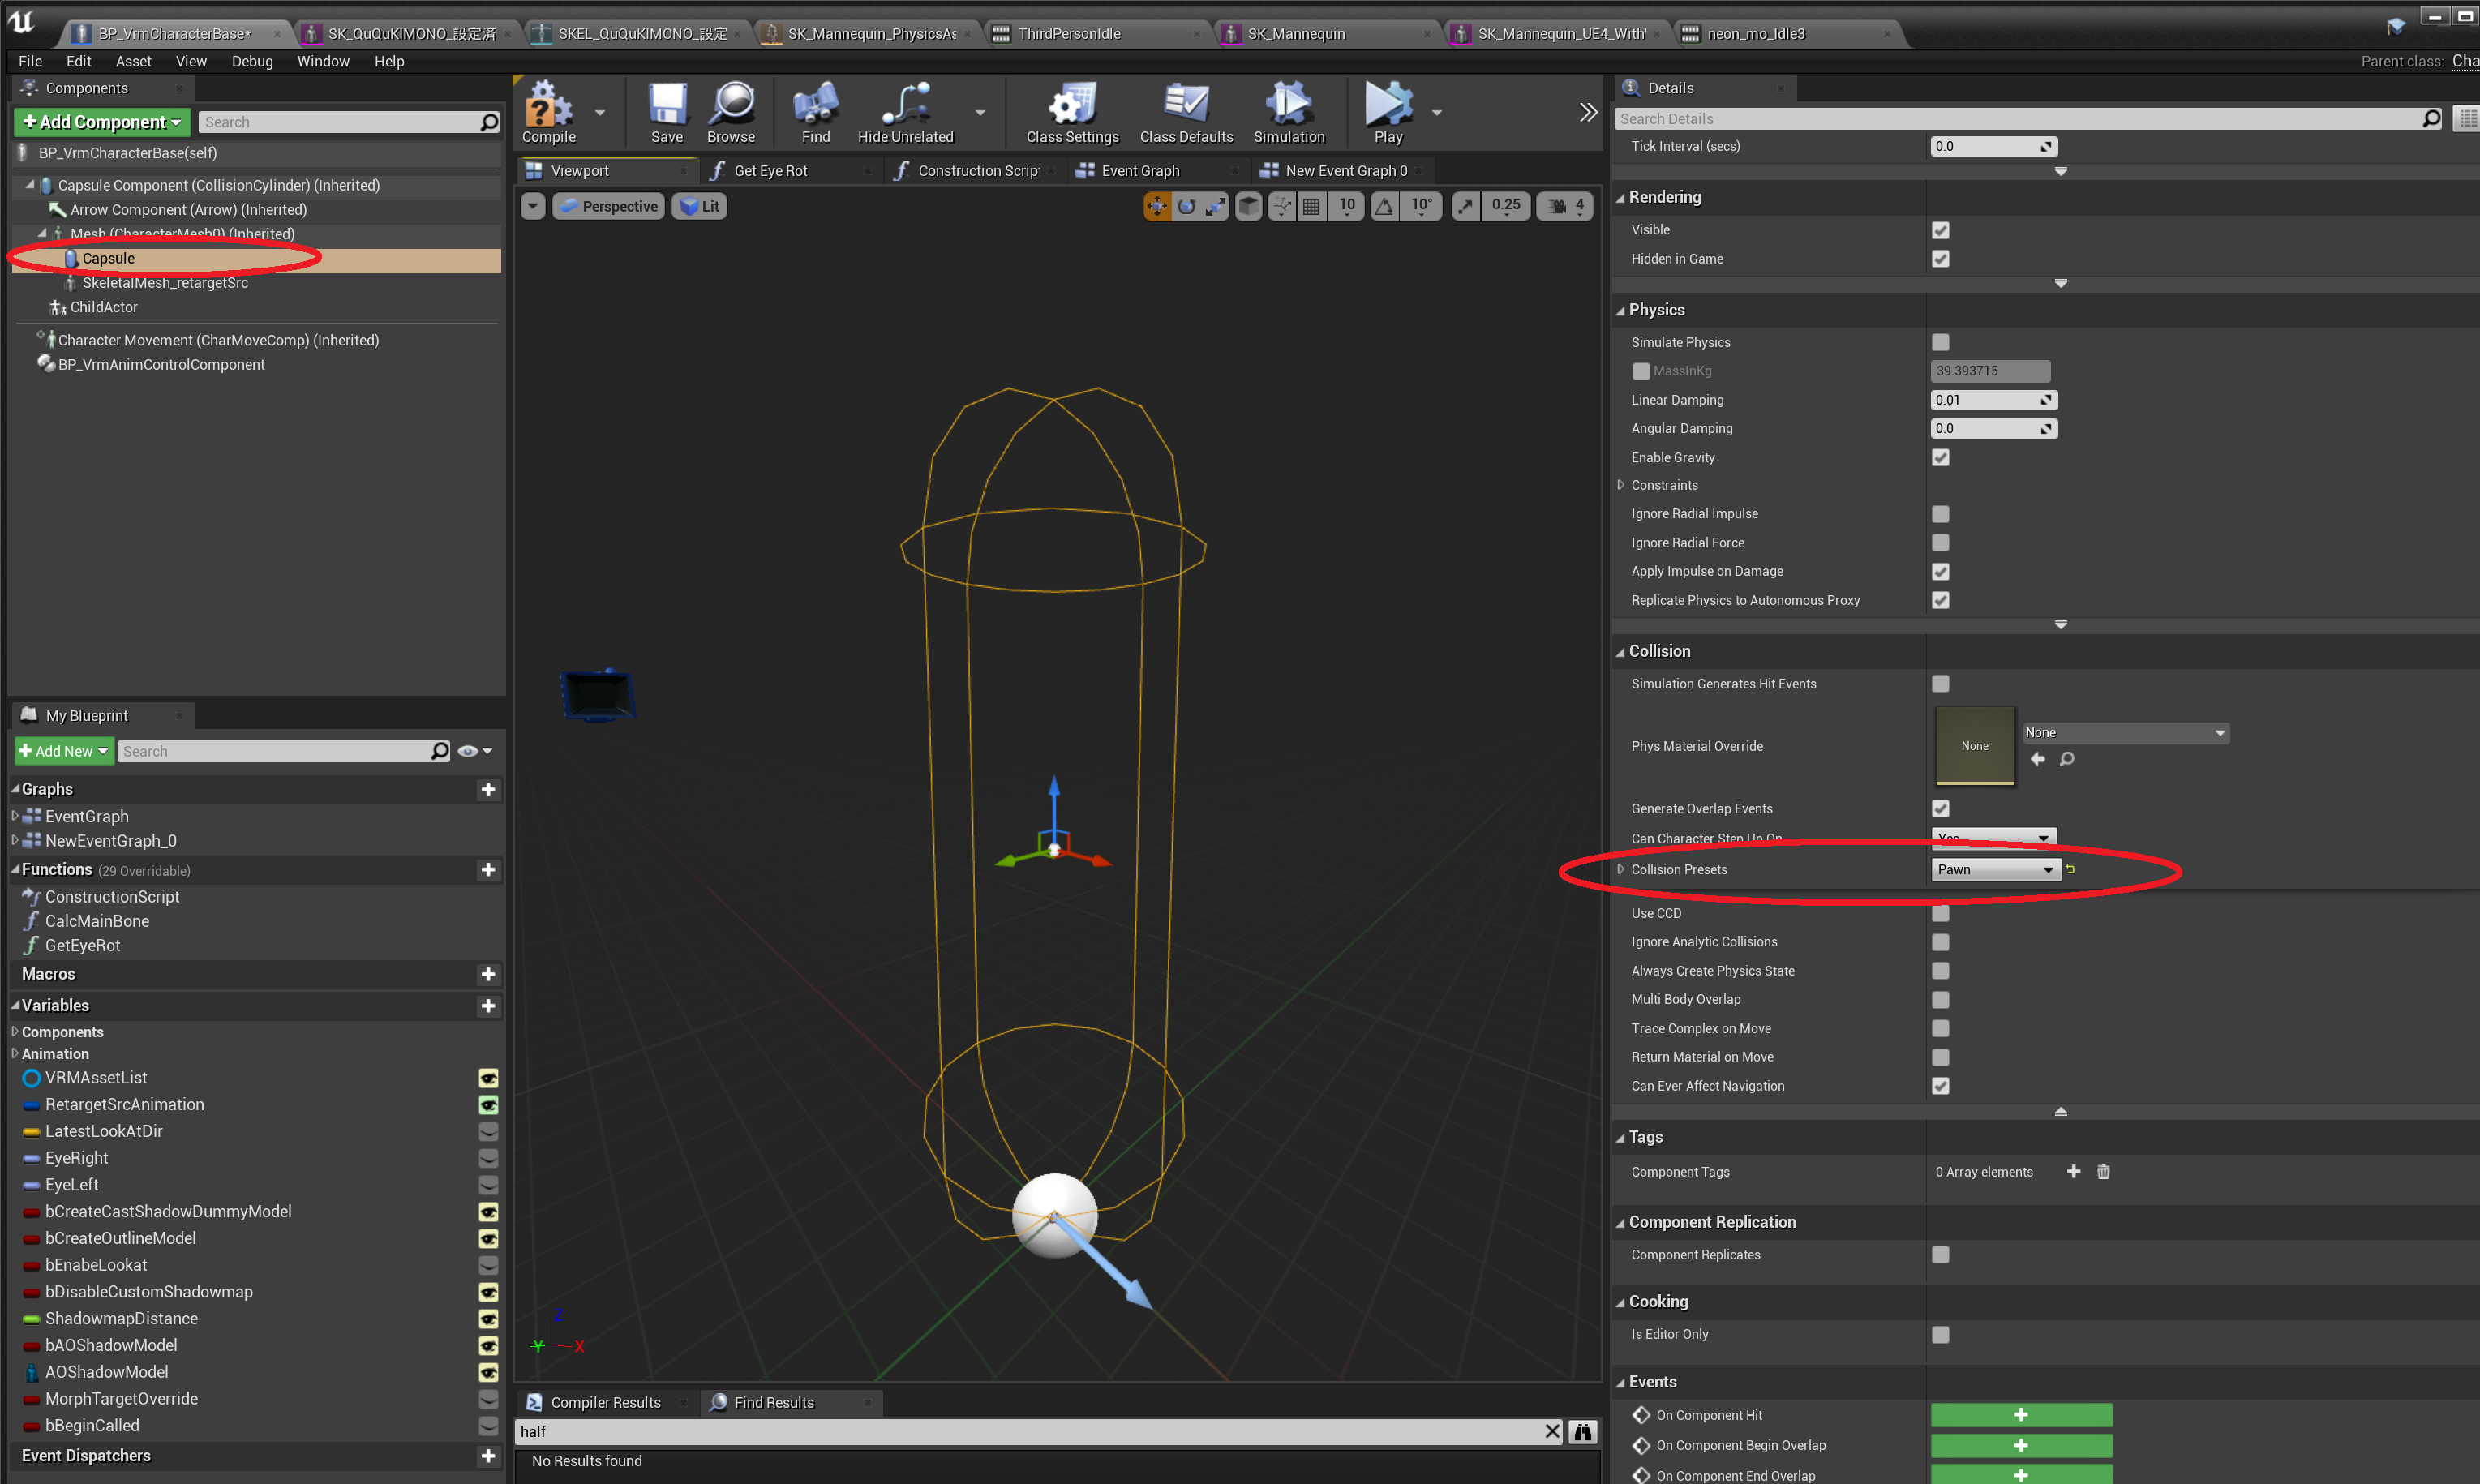Switch viewport to Lit shading mode
Screen dimensions: 2480x1484
coord(699,206)
